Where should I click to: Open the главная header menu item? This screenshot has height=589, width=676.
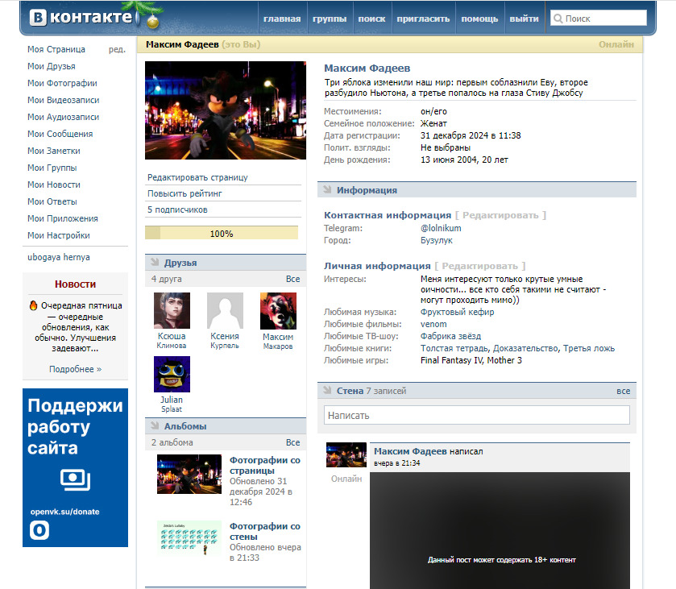pyautogui.click(x=282, y=19)
